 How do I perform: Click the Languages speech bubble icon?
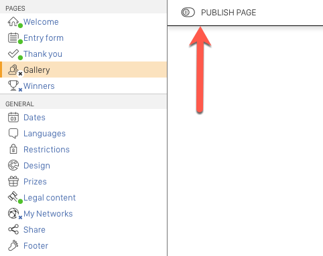[13, 134]
